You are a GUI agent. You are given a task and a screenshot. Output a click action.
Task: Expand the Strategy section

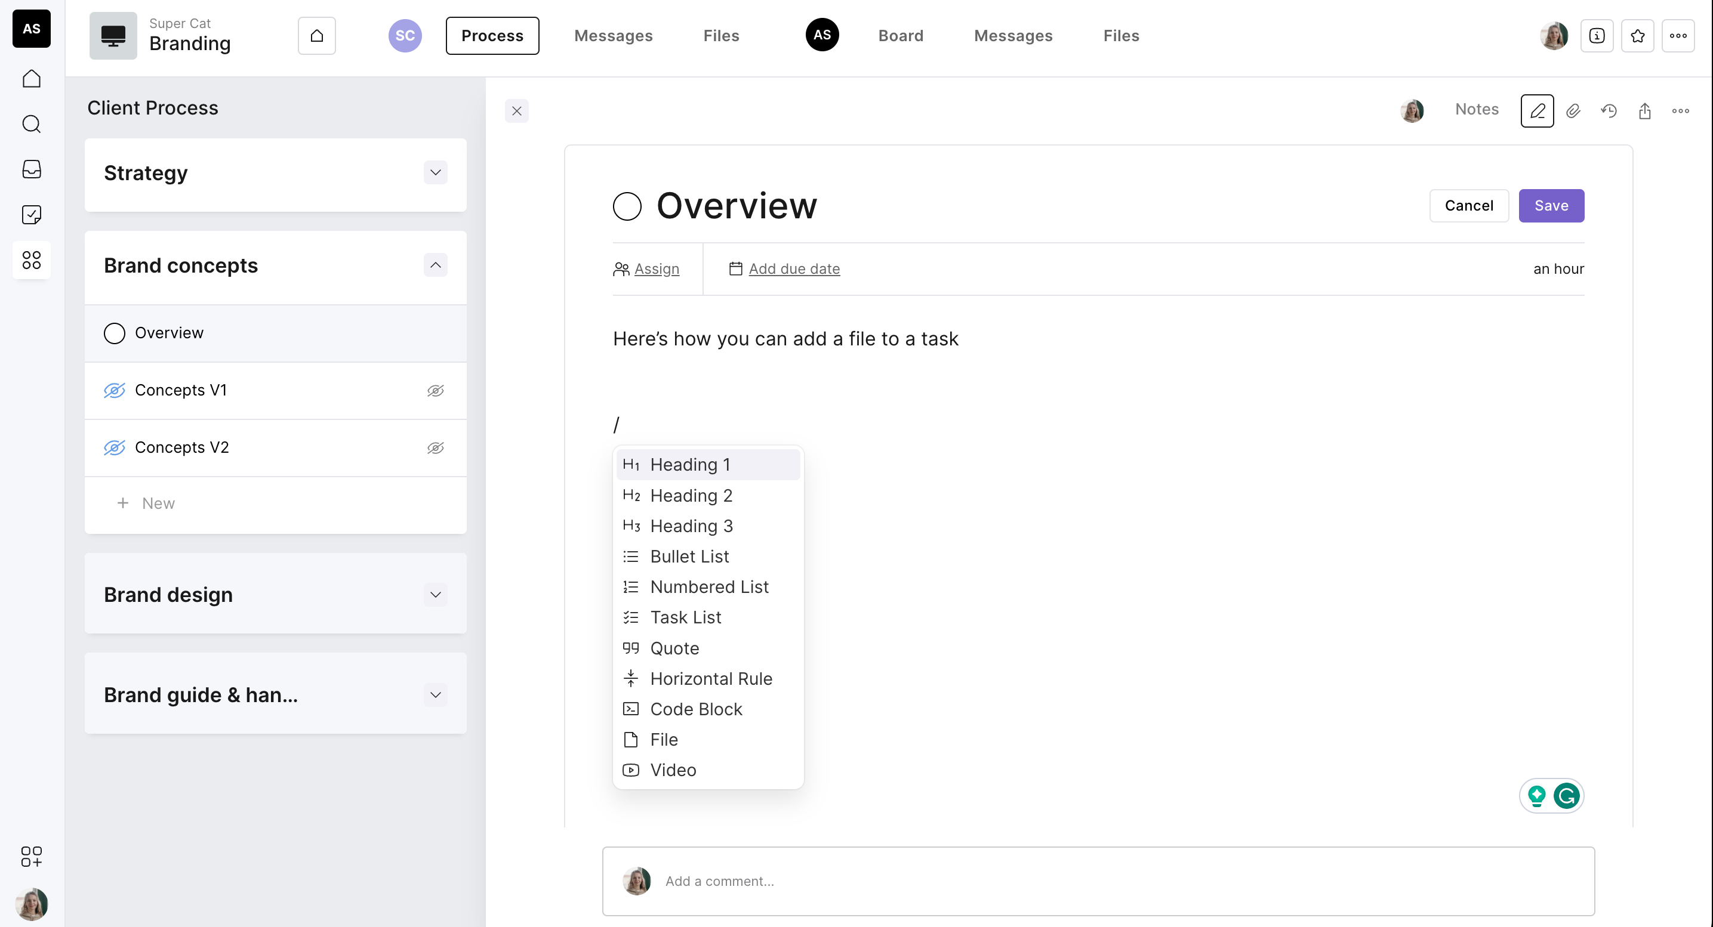point(436,173)
